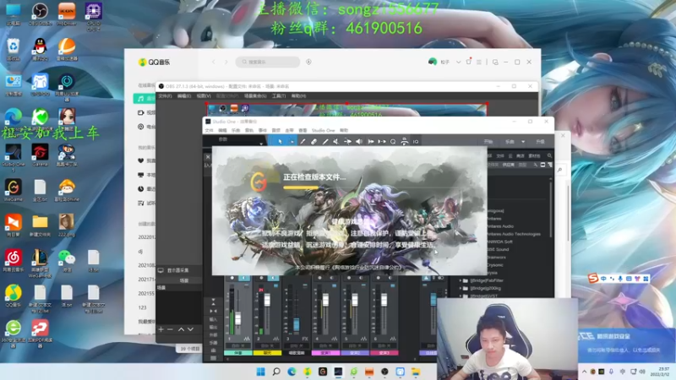Open the 工具(T) menu in OBS

click(279, 96)
